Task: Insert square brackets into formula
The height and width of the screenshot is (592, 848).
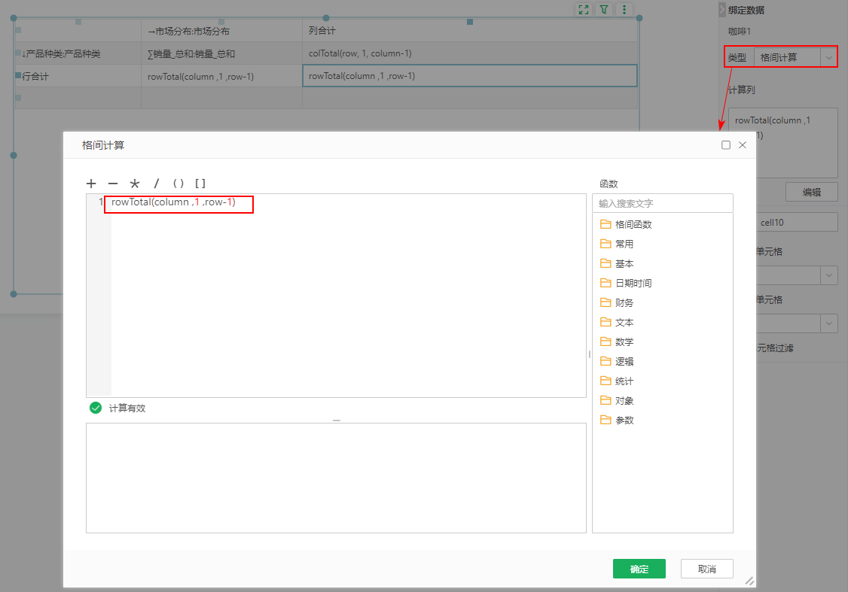Action: [200, 184]
